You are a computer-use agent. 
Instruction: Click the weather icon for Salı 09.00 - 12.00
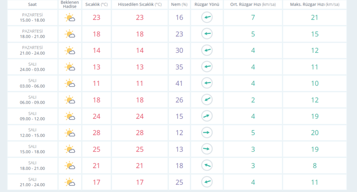tap(70, 116)
